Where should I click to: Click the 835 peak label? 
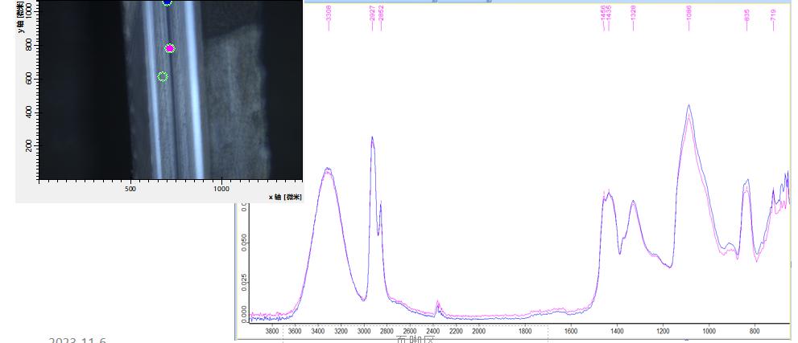point(747,14)
